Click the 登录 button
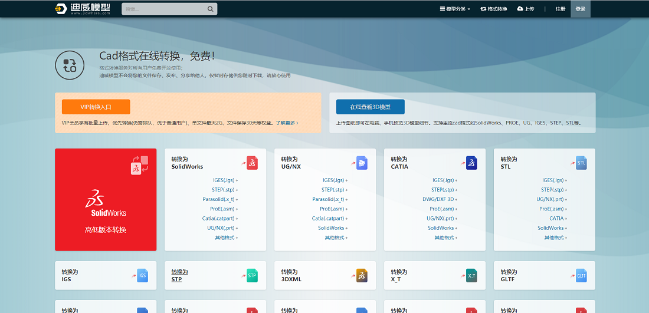 (581, 9)
